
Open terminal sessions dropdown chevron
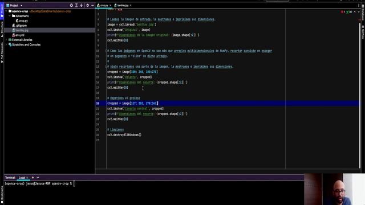pos(38,178)
